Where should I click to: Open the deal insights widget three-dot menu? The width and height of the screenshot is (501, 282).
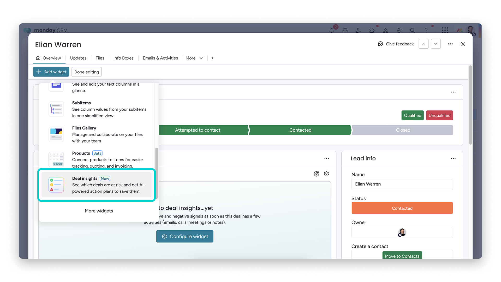326,158
